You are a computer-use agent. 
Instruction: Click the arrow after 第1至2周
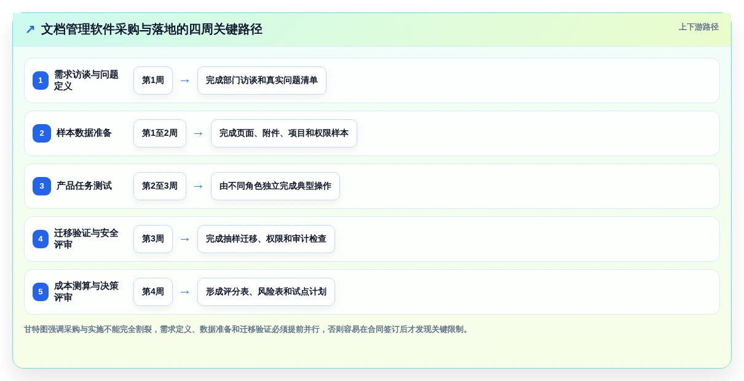(x=199, y=133)
